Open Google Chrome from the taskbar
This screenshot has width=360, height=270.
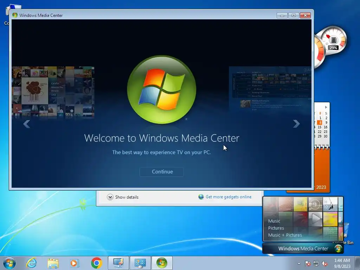coord(96,263)
